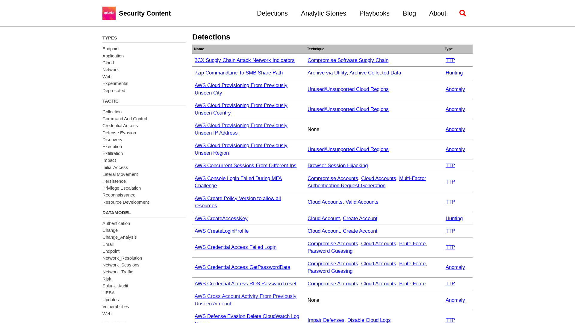
Task: Select the Privilege Escalation tactic
Action: pos(122,188)
